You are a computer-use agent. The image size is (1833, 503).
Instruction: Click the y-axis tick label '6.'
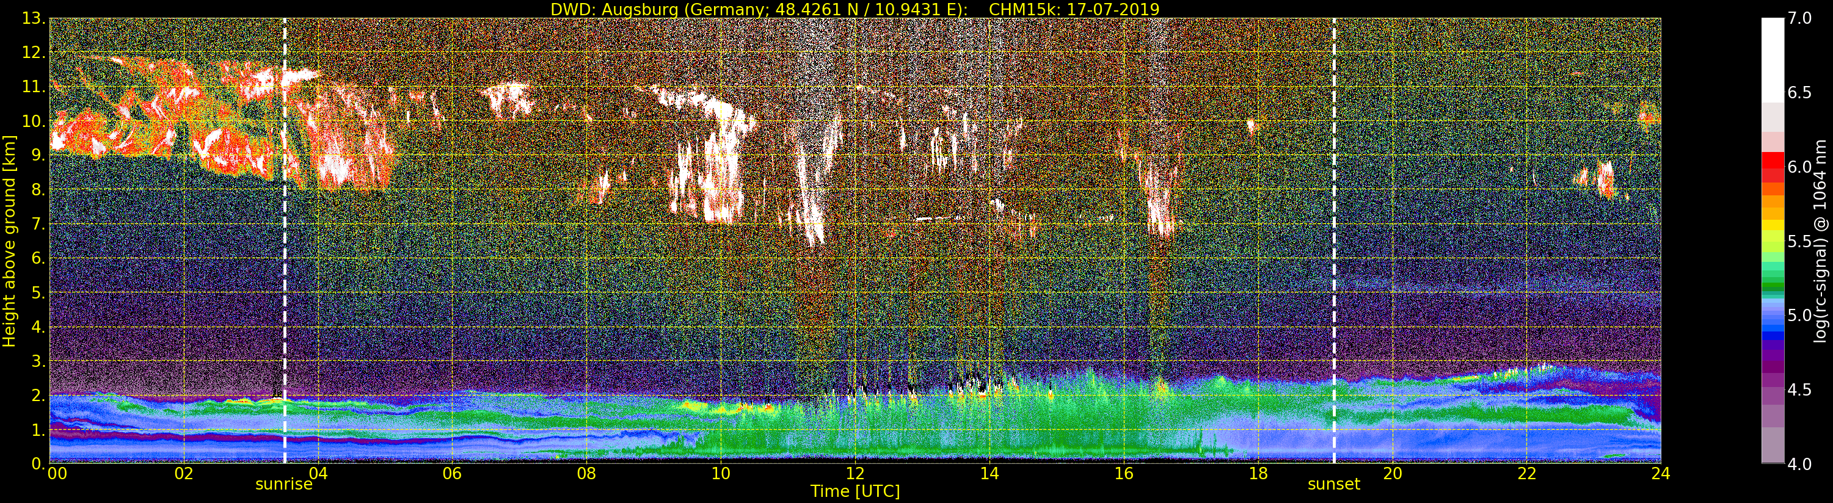[x=38, y=258]
